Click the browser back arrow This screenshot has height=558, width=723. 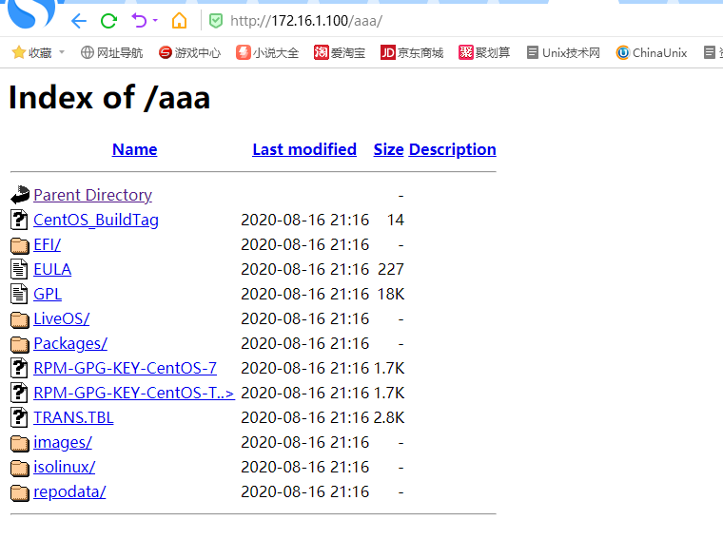(79, 21)
